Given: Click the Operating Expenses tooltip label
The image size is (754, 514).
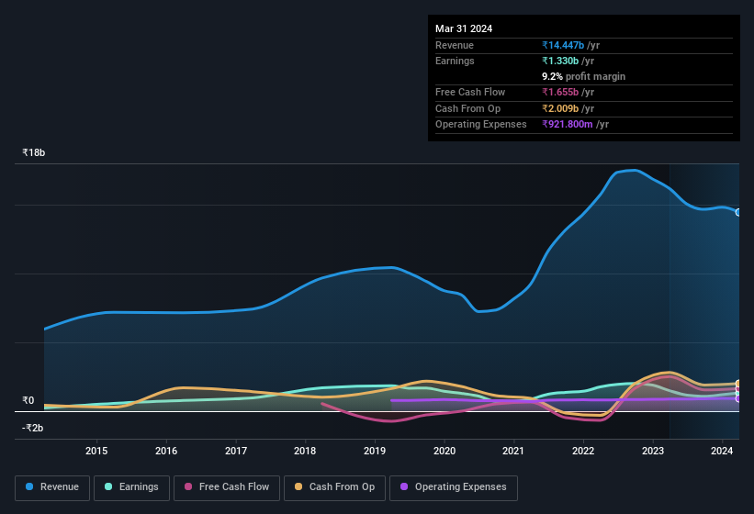Looking at the screenshot, I should (x=481, y=124).
